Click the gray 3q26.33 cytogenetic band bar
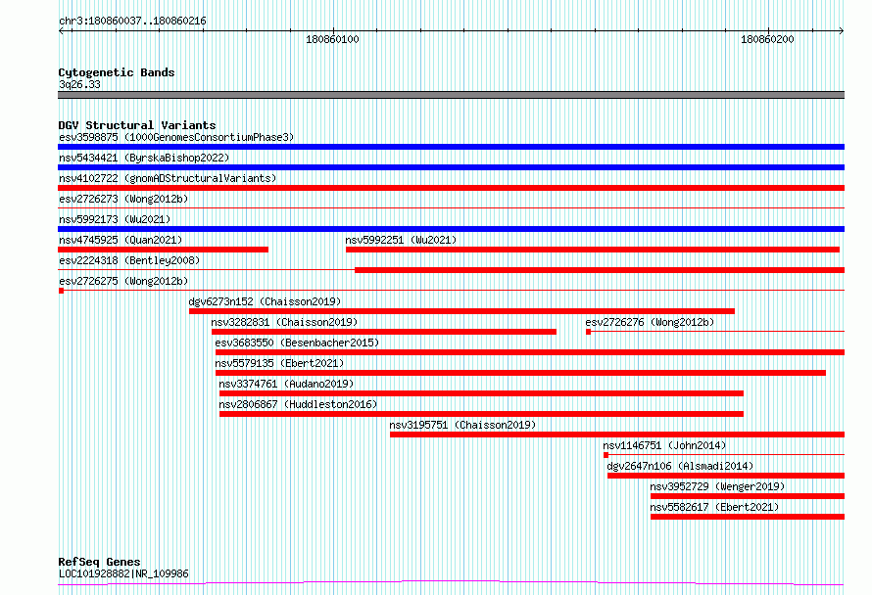The image size is (872, 595). coord(451,95)
